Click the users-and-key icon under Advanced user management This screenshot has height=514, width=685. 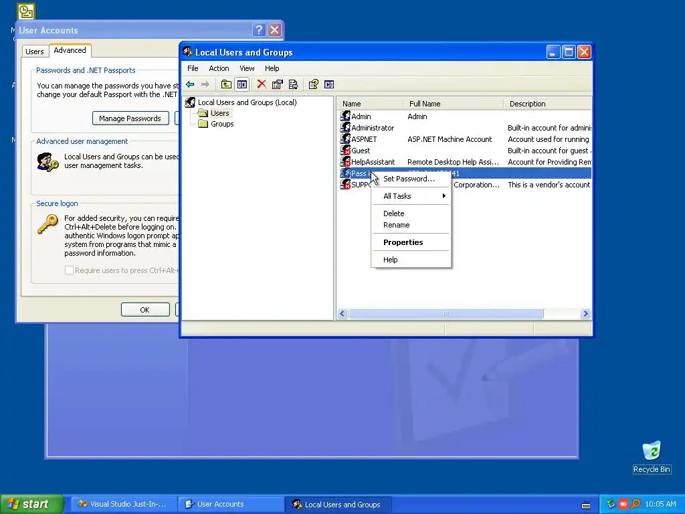(x=47, y=162)
